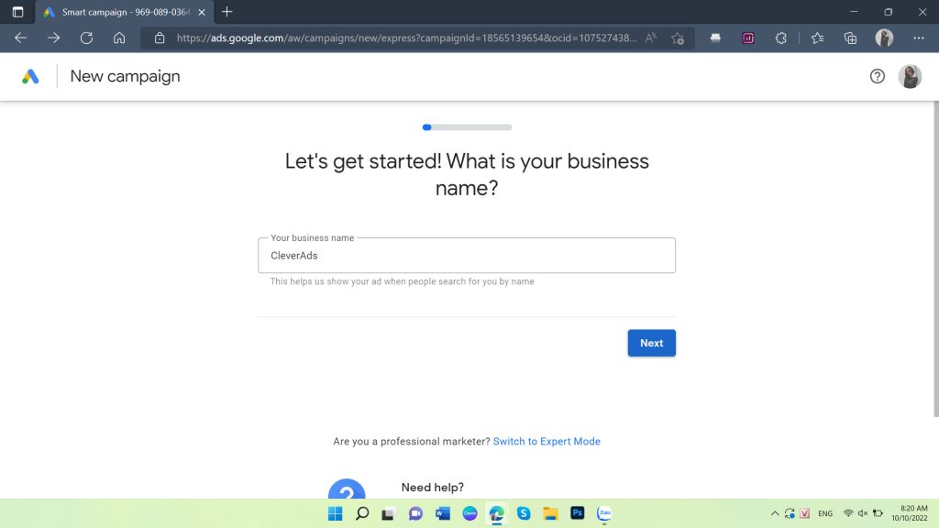
Task: Click the browser home icon
Action: (120, 38)
